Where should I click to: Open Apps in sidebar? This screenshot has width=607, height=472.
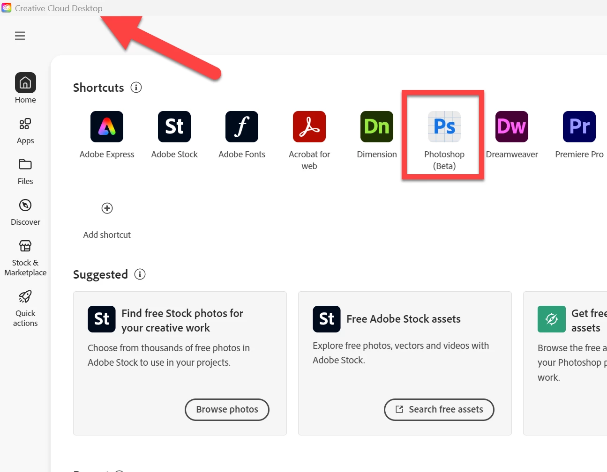[x=25, y=131]
